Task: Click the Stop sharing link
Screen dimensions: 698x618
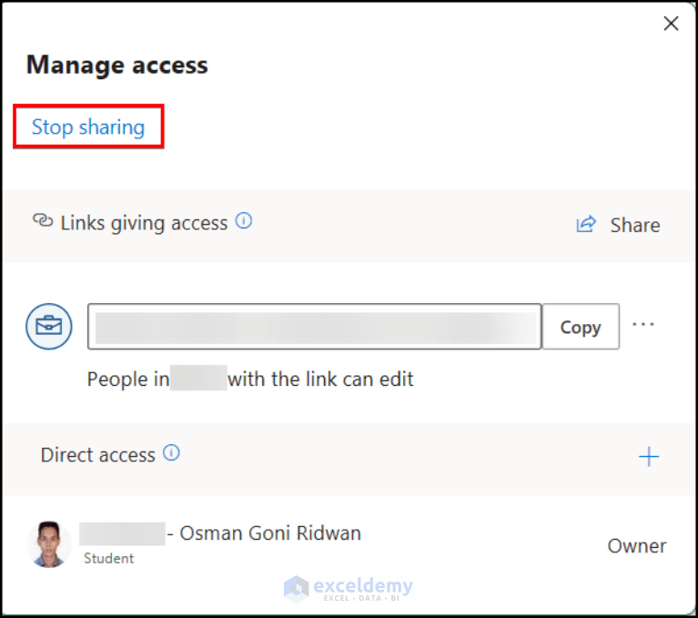Action: 88,127
